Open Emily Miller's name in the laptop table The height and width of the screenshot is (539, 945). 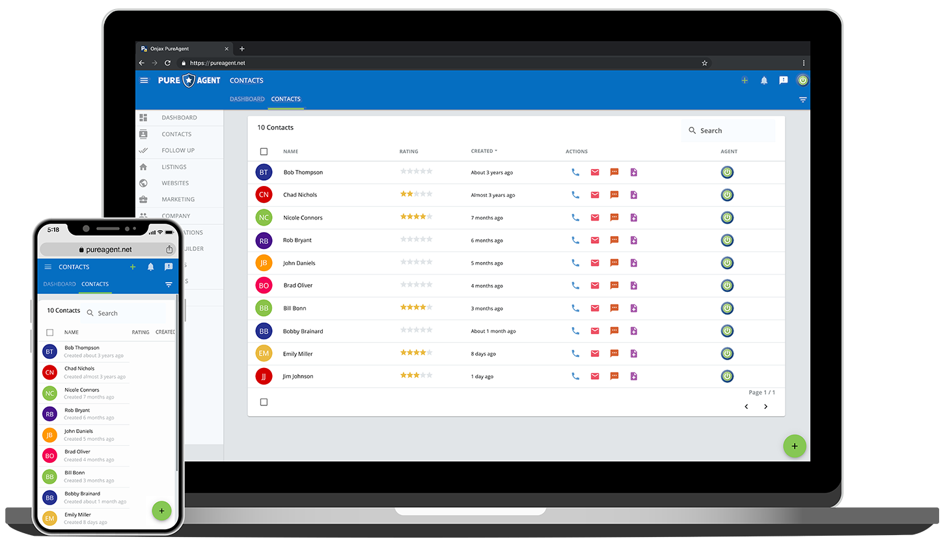coord(298,354)
